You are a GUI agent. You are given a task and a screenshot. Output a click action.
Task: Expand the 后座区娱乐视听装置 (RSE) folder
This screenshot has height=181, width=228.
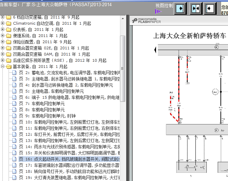pyautogui.click(x=2, y=60)
